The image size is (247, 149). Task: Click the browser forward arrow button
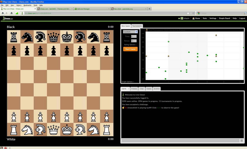click(x=6, y=13)
